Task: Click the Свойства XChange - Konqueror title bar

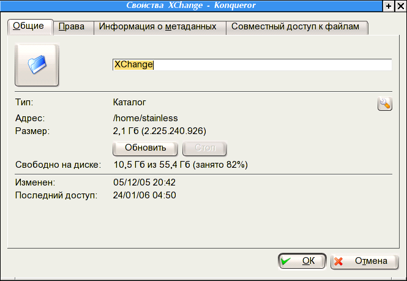Action: [x=191, y=6]
